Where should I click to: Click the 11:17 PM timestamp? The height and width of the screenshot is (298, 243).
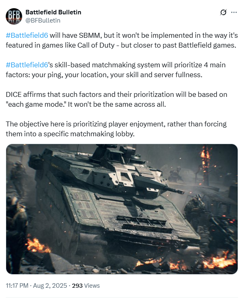(17, 285)
